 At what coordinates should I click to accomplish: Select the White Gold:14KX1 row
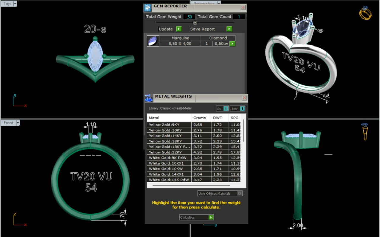pyautogui.click(x=194, y=174)
